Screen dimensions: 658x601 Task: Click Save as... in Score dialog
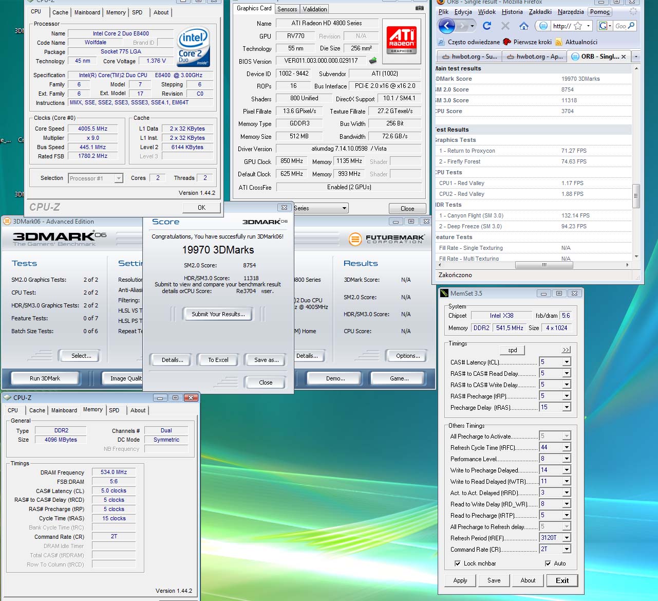click(267, 360)
